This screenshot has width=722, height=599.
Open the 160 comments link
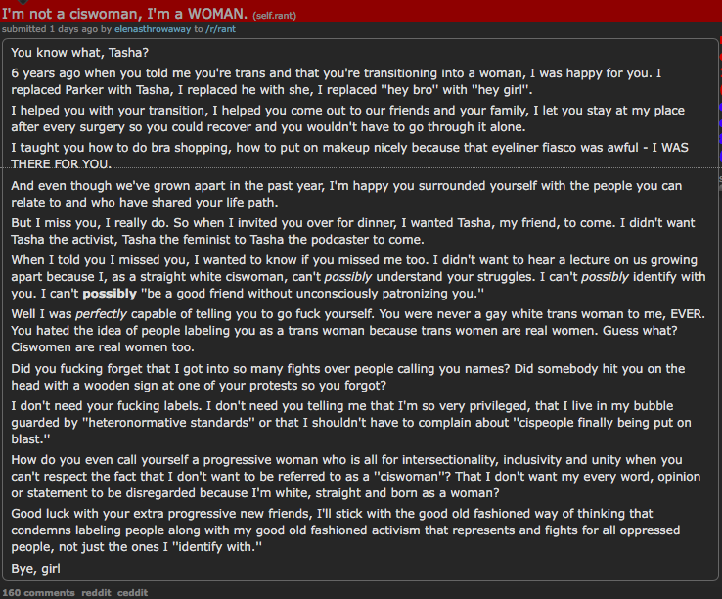pos(39,592)
